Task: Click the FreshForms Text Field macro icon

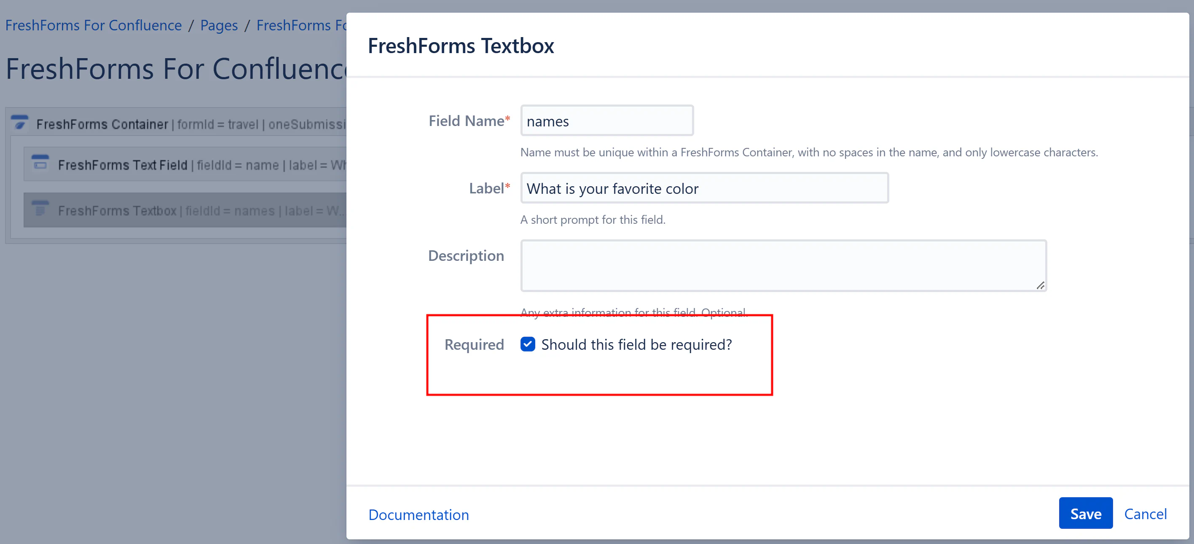Action: (40, 163)
